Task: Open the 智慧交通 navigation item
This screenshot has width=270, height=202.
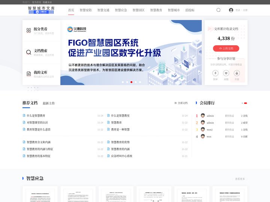Action: pyautogui.click(x=103, y=10)
